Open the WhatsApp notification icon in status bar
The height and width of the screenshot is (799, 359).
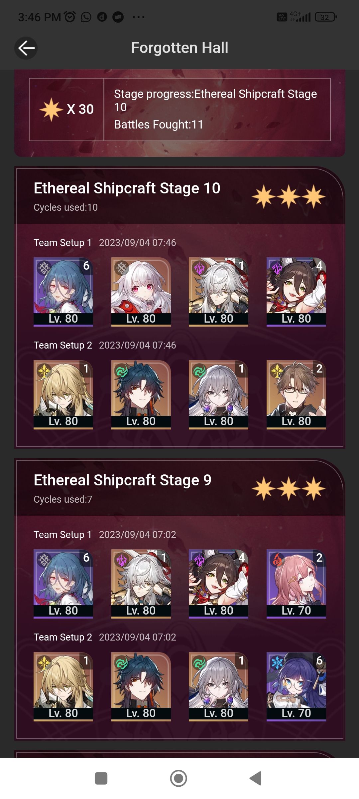coord(86,17)
